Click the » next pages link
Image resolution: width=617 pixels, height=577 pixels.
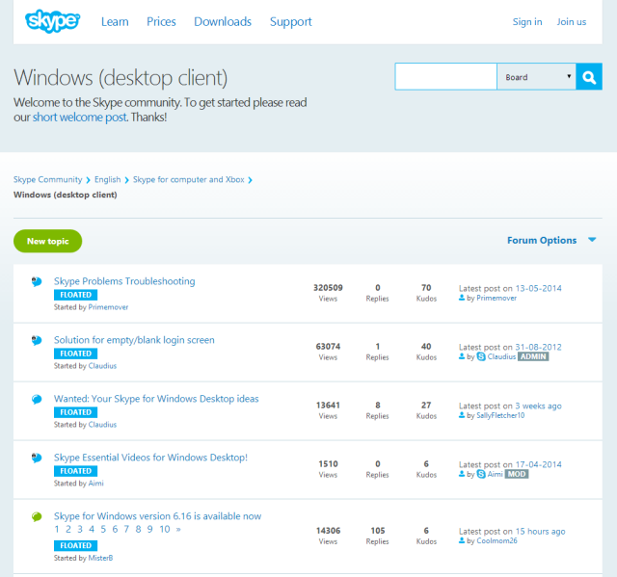[178, 530]
